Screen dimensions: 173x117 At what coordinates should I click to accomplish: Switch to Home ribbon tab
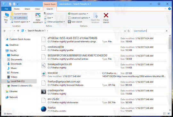pos(17,9)
